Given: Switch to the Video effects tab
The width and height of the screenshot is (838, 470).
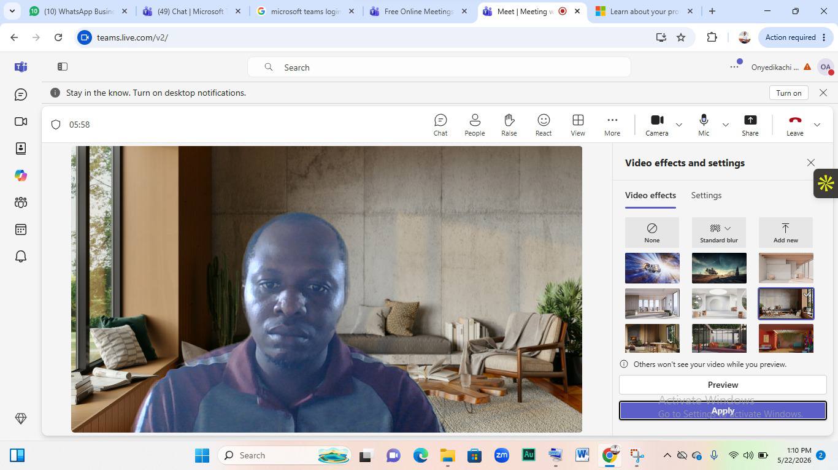Looking at the screenshot, I should click(x=650, y=195).
